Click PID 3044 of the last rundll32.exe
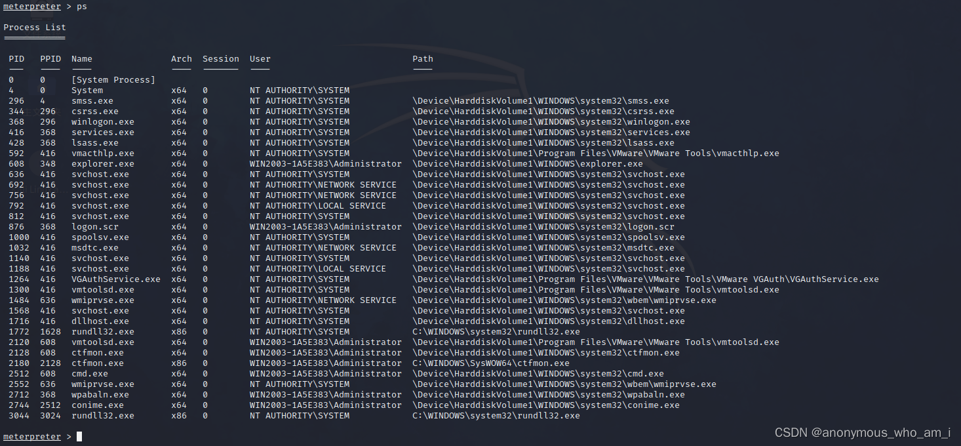 coord(19,416)
